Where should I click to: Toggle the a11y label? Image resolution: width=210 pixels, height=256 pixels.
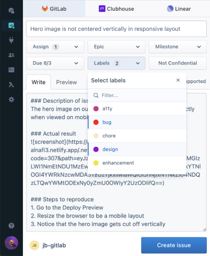tap(137, 109)
